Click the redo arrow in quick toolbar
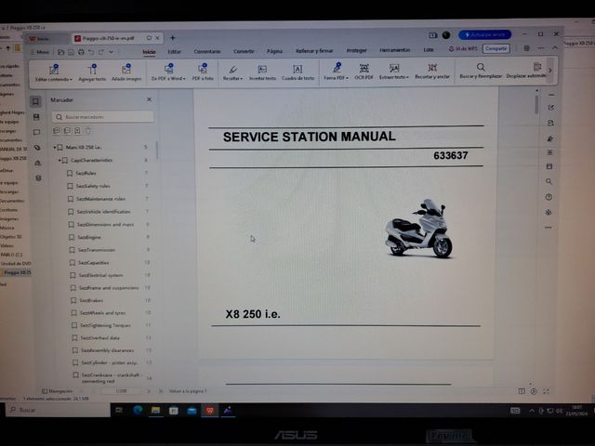 (101, 52)
